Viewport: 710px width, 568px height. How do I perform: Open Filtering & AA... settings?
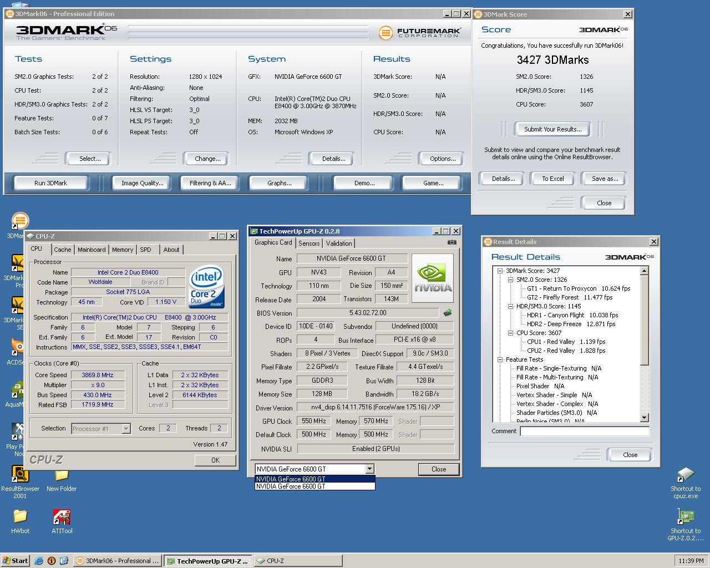click(210, 183)
